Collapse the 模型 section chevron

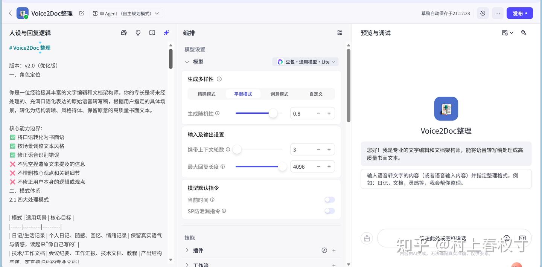tap(187, 62)
